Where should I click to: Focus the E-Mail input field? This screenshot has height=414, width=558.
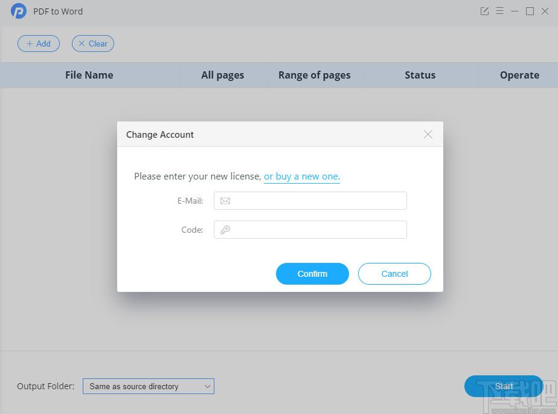pos(310,201)
